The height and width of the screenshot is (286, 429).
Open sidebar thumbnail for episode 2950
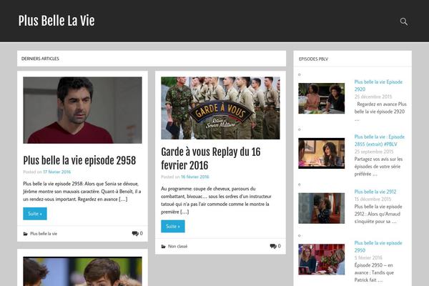point(322,260)
